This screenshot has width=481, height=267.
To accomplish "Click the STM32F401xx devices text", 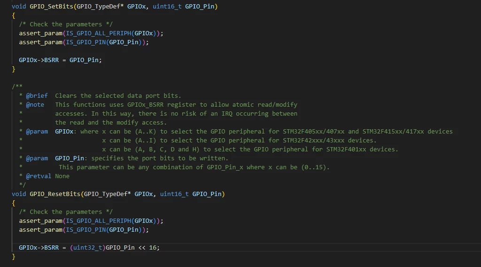I will 362,149.
